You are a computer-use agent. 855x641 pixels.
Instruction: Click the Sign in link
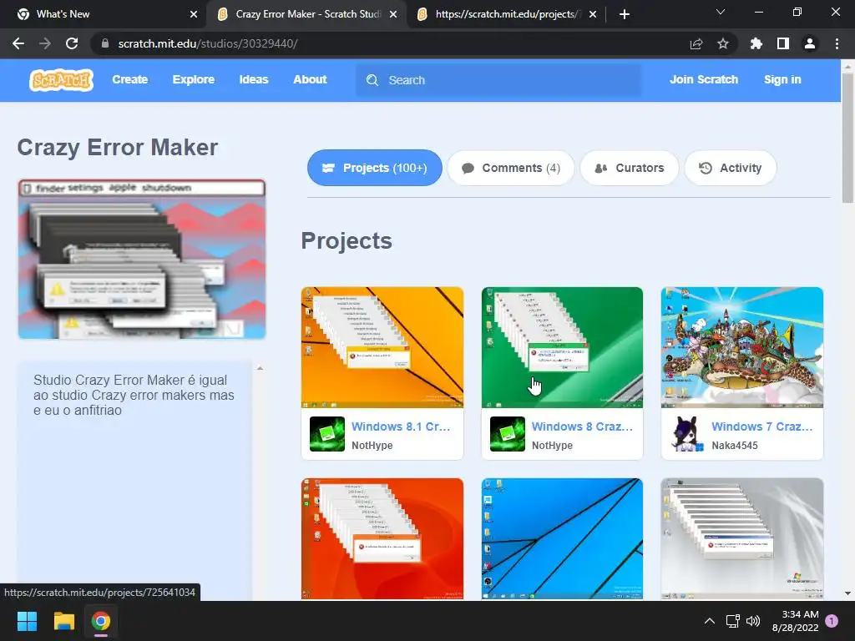click(x=782, y=79)
